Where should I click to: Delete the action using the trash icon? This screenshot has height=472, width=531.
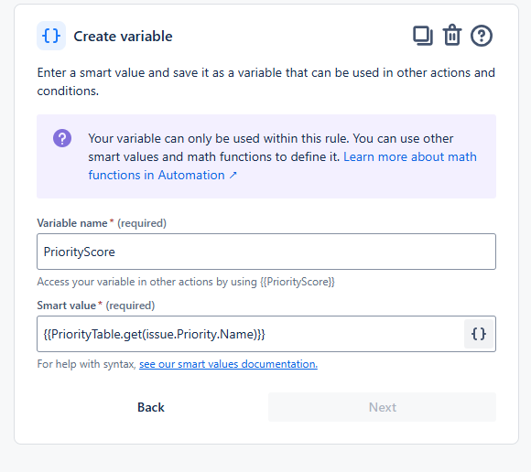452,35
